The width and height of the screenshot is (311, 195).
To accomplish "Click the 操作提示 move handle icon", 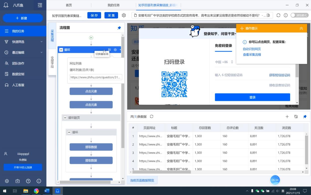I will (x=242, y=28).
